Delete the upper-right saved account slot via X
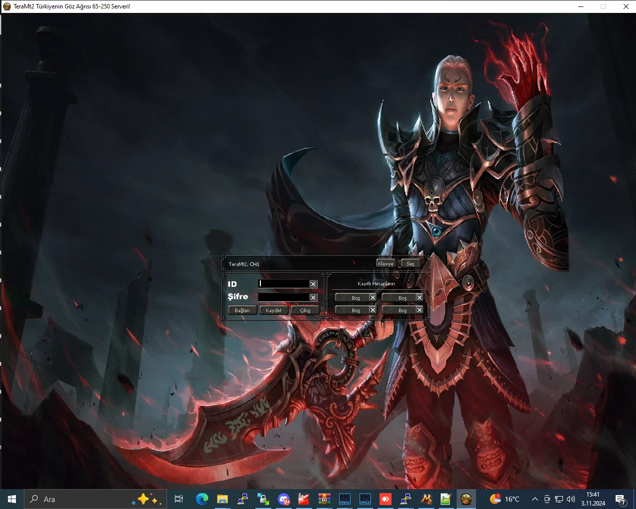The image size is (636, 509). point(419,298)
